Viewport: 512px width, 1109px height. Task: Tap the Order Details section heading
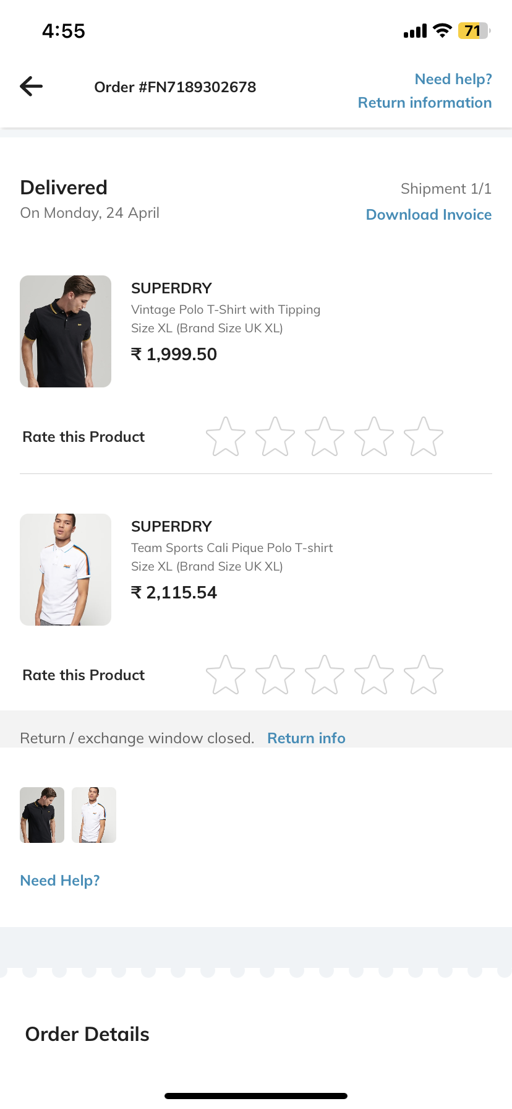pos(87,1034)
